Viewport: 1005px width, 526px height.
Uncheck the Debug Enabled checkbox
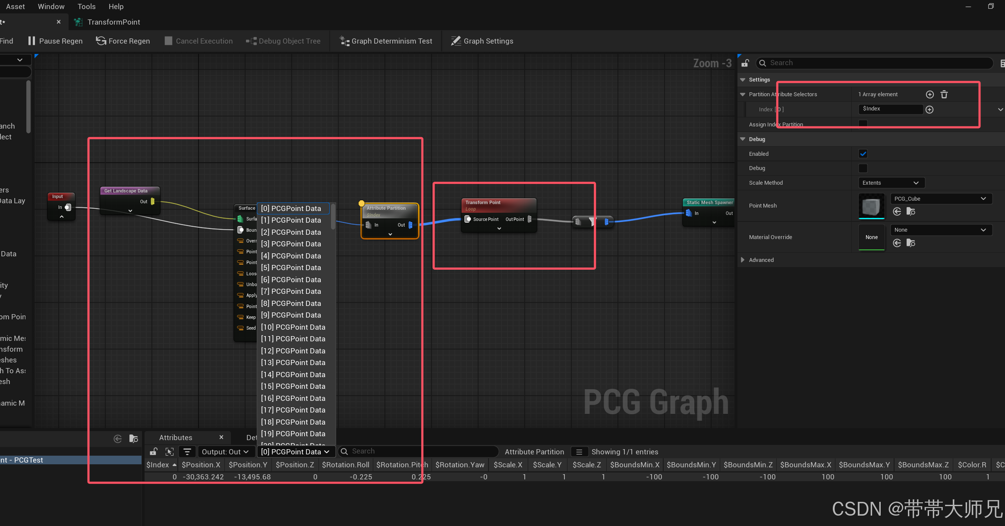tap(863, 154)
